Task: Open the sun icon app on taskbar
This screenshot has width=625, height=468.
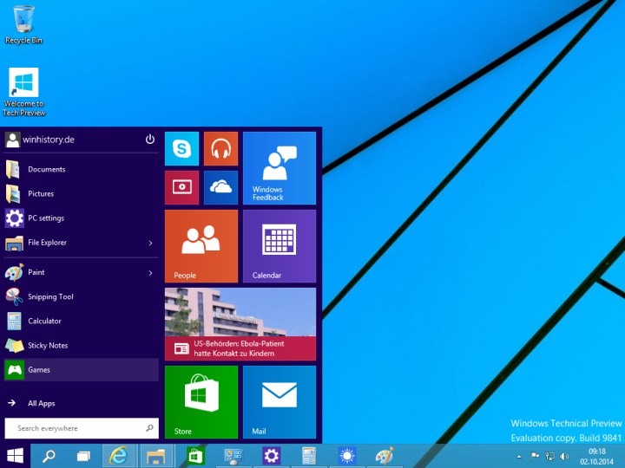Action: pyautogui.click(x=347, y=456)
